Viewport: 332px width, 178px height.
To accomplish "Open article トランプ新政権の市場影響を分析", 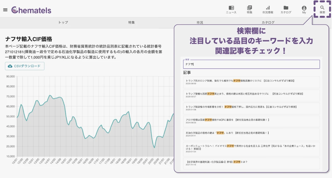I will click(251, 108).
